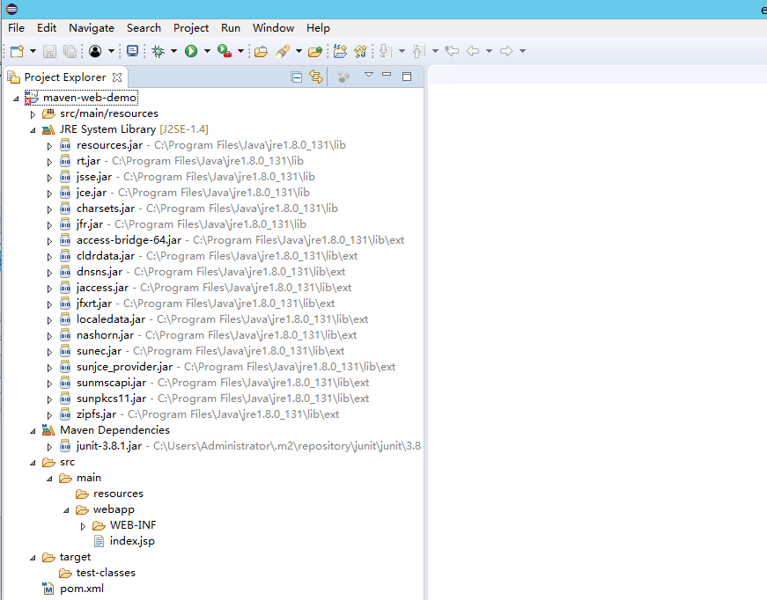
Task: Click the Save All toolbar icon
Action: pyautogui.click(x=70, y=51)
